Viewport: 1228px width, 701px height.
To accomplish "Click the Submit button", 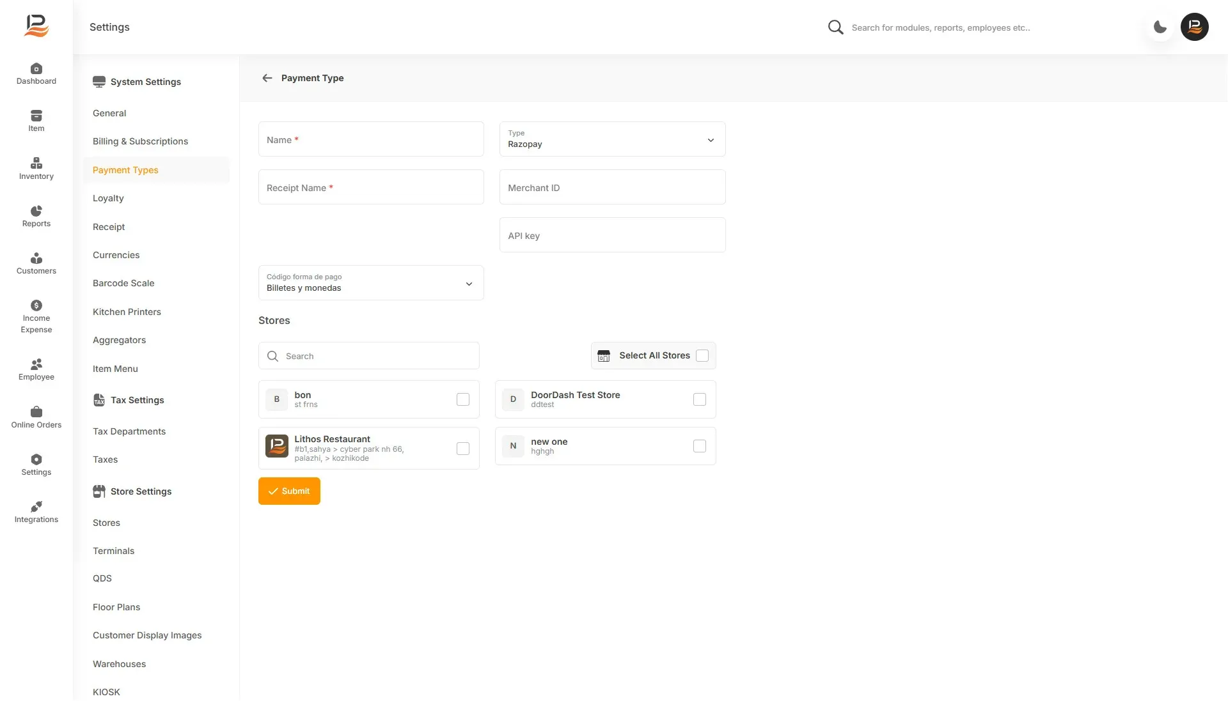I will (x=289, y=491).
